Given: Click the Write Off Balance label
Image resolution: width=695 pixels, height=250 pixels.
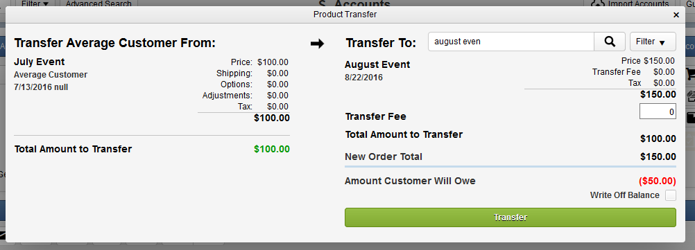Looking at the screenshot, I should (624, 195).
